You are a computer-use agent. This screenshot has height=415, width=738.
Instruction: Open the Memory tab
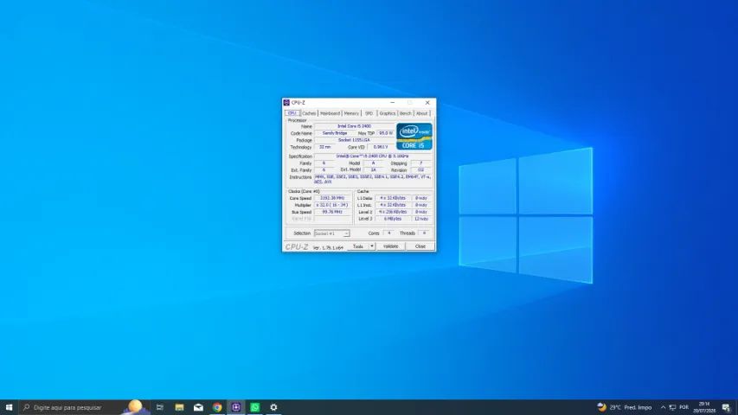tap(351, 113)
